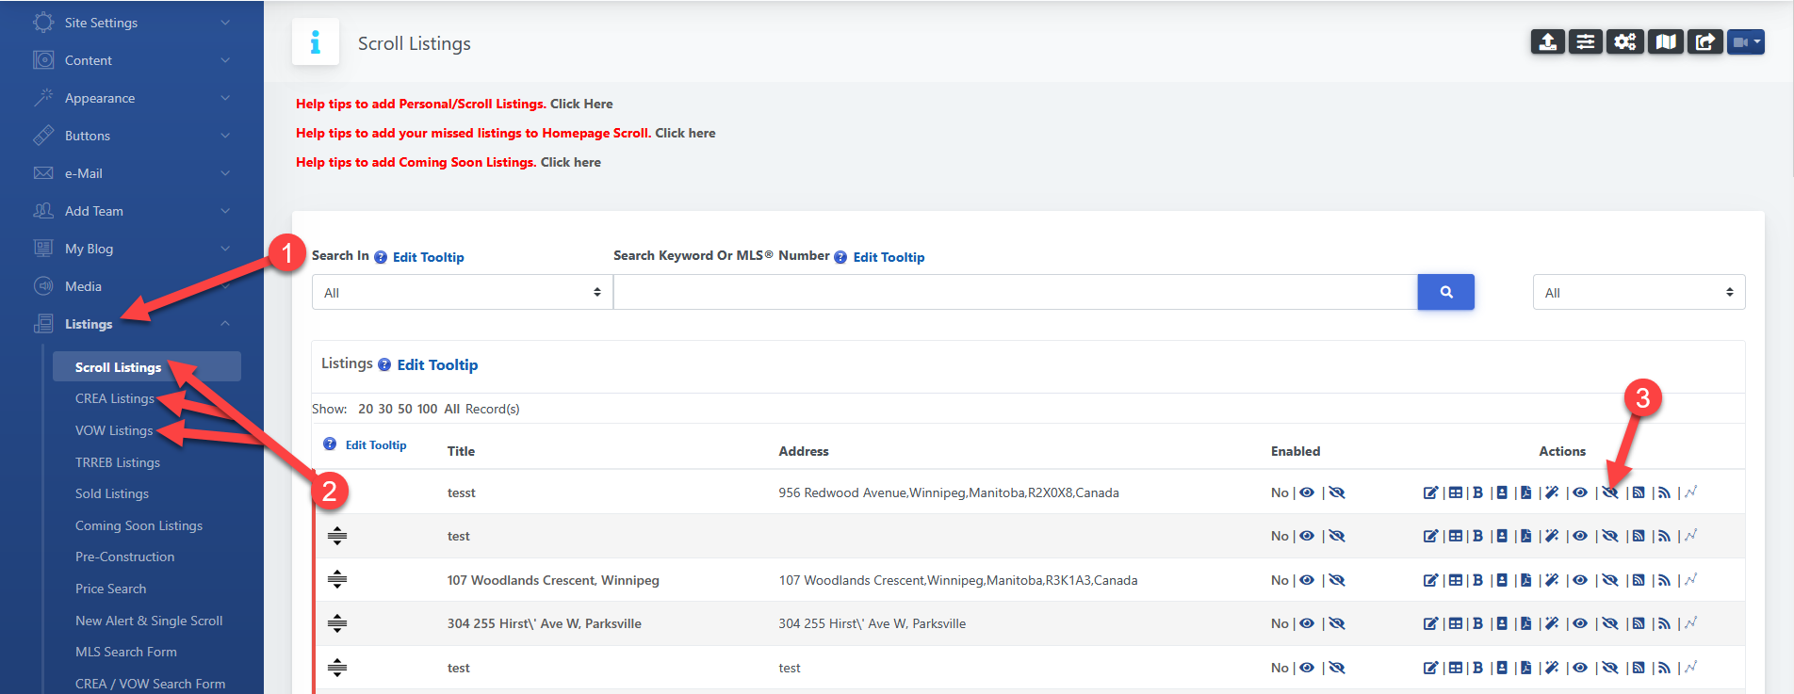Click 'Edit Tooltip' link beside Listings heading
The height and width of the screenshot is (694, 1794).
tap(437, 364)
